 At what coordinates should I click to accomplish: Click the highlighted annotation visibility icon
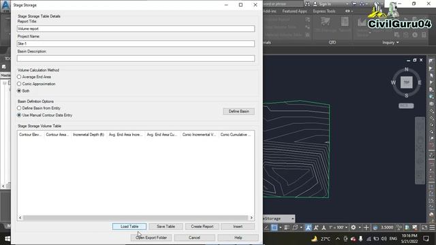pos(308,227)
